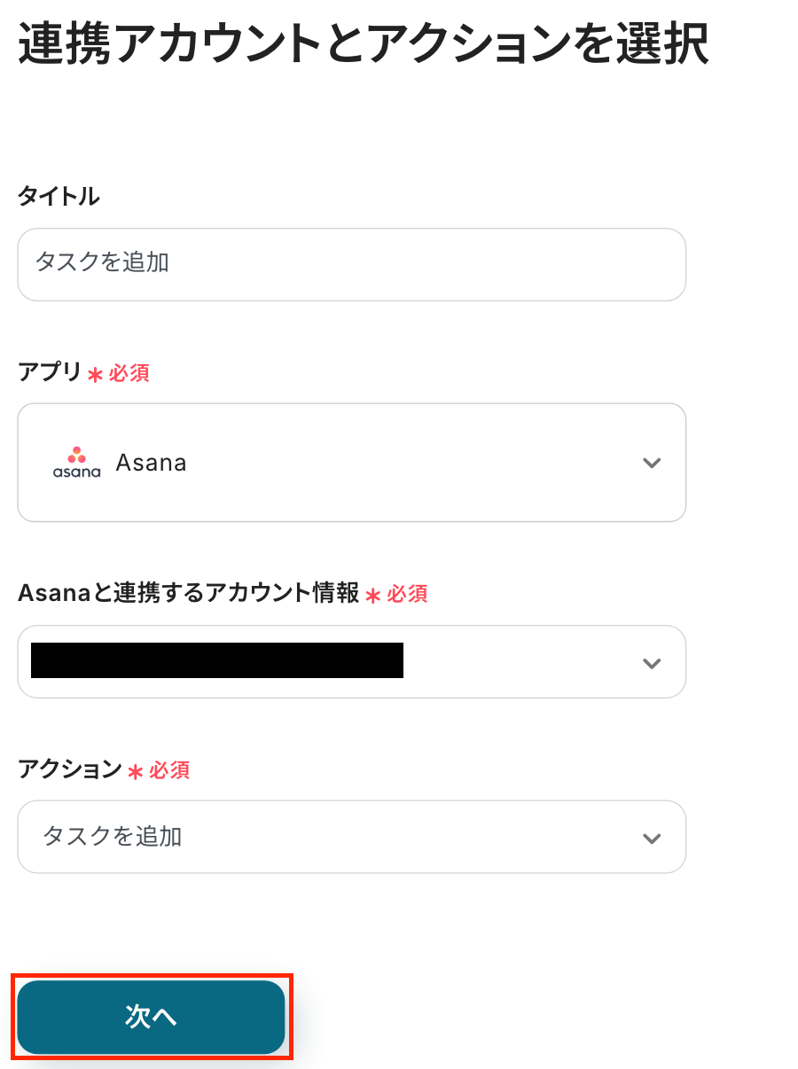Expand the アプリ dropdown chevron
The width and height of the screenshot is (798, 1069).
652,463
